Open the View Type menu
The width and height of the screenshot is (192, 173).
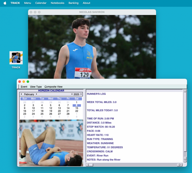(x=36, y=87)
